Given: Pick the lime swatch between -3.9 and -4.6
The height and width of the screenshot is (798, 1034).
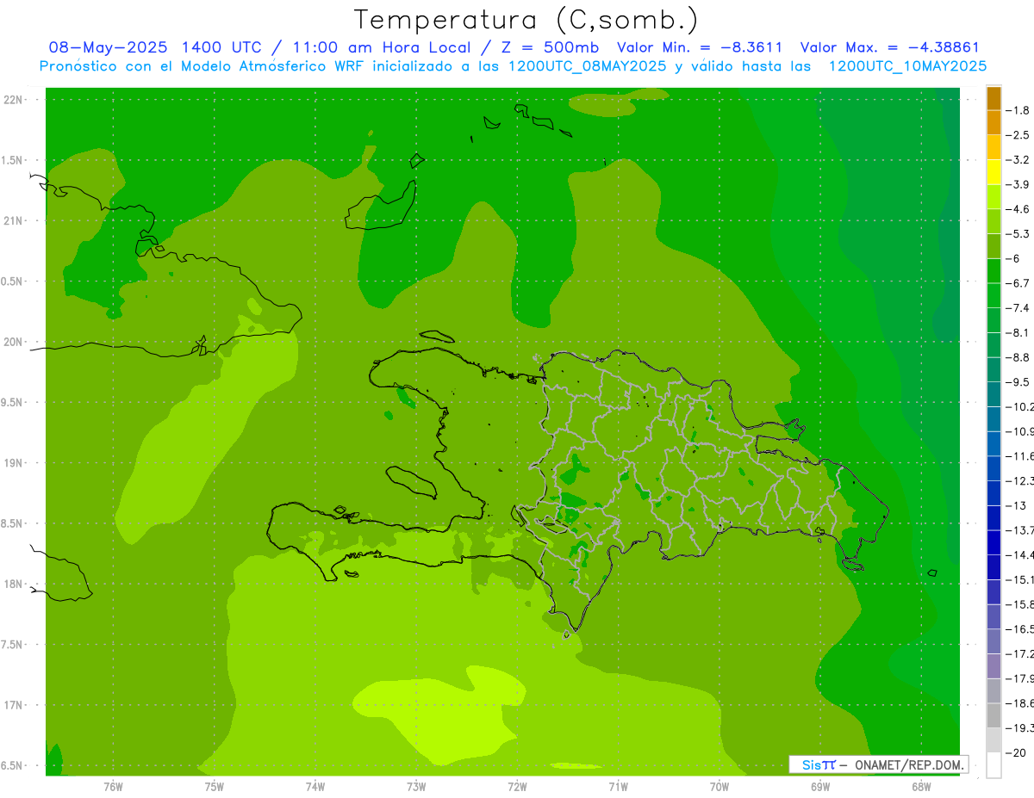Looking at the screenshot, I should click(994, 197).
